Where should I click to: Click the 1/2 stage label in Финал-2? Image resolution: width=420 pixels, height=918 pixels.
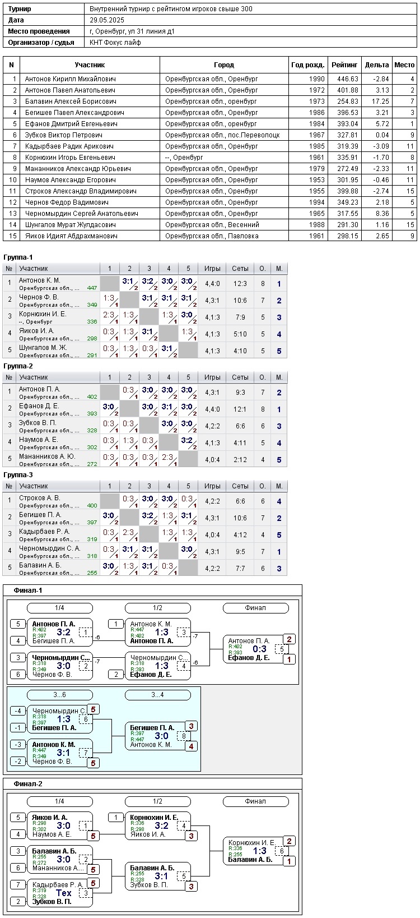[x=158, y=801]
